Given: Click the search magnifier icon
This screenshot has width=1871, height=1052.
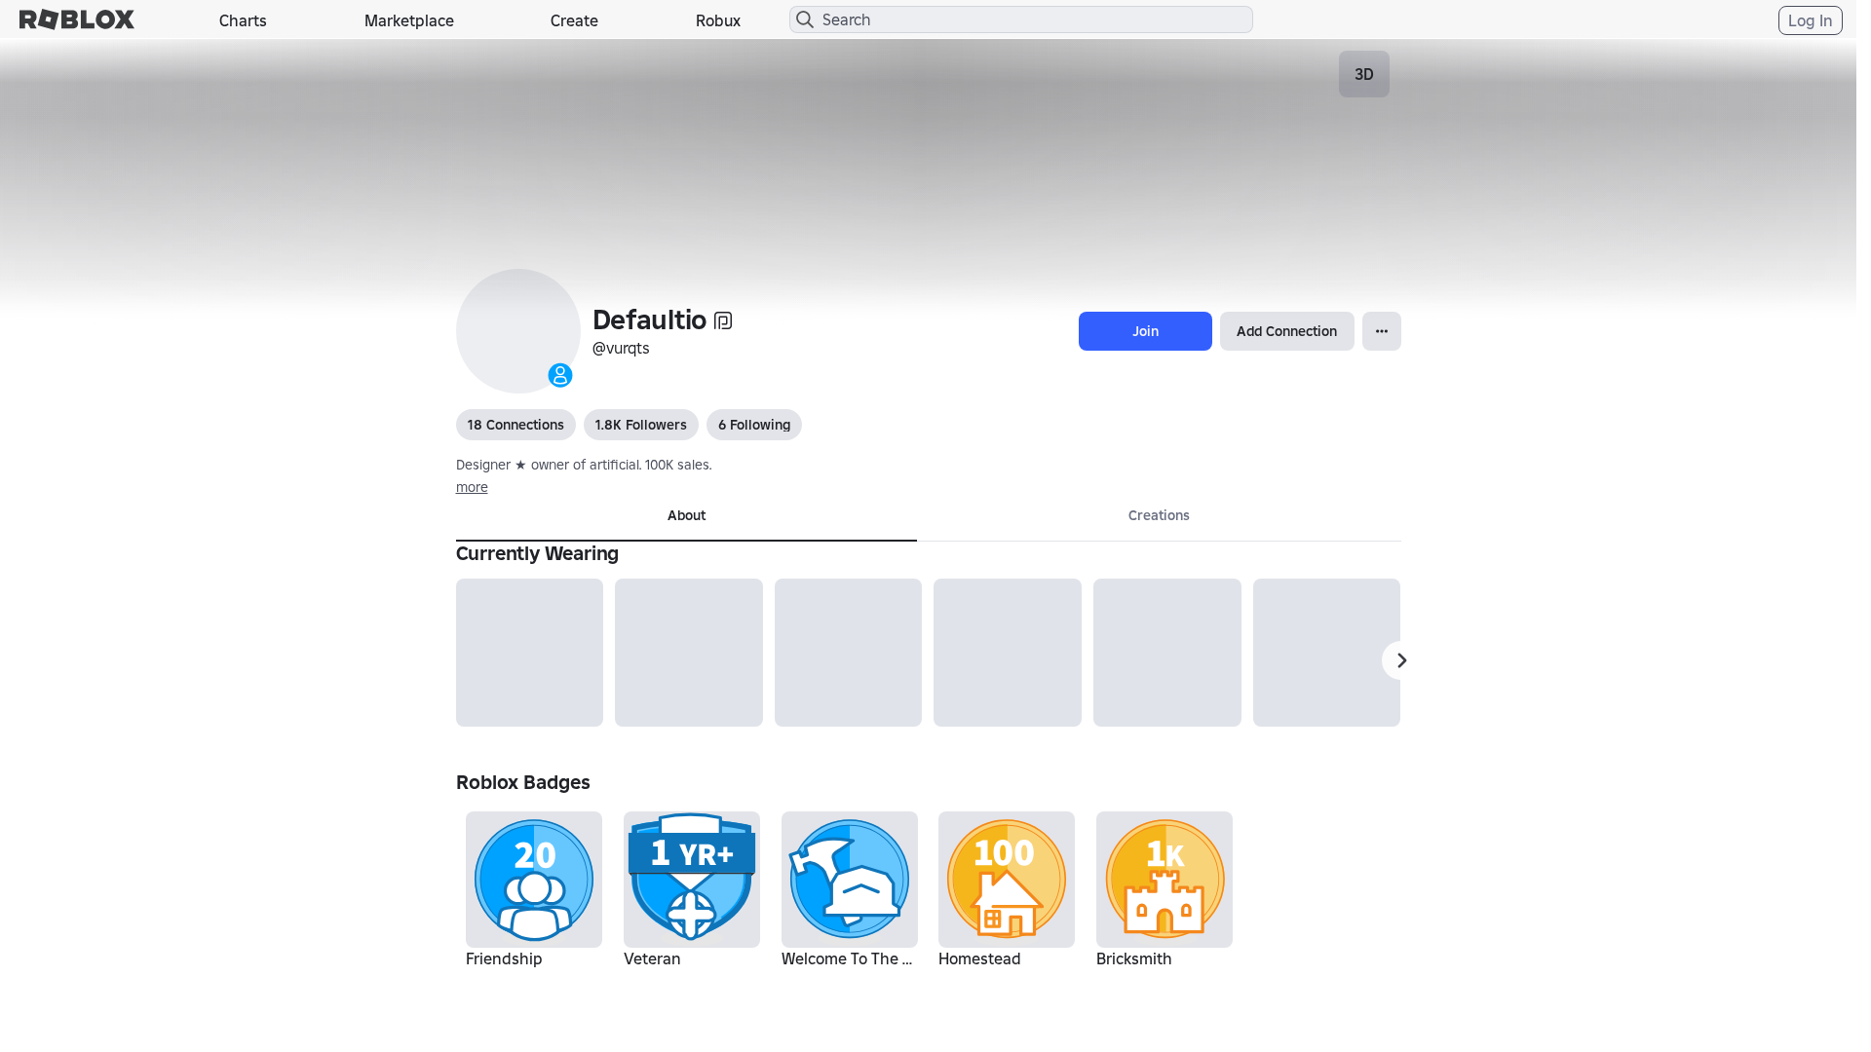Looking at the screenshot, I should click(x=805, y=19).
